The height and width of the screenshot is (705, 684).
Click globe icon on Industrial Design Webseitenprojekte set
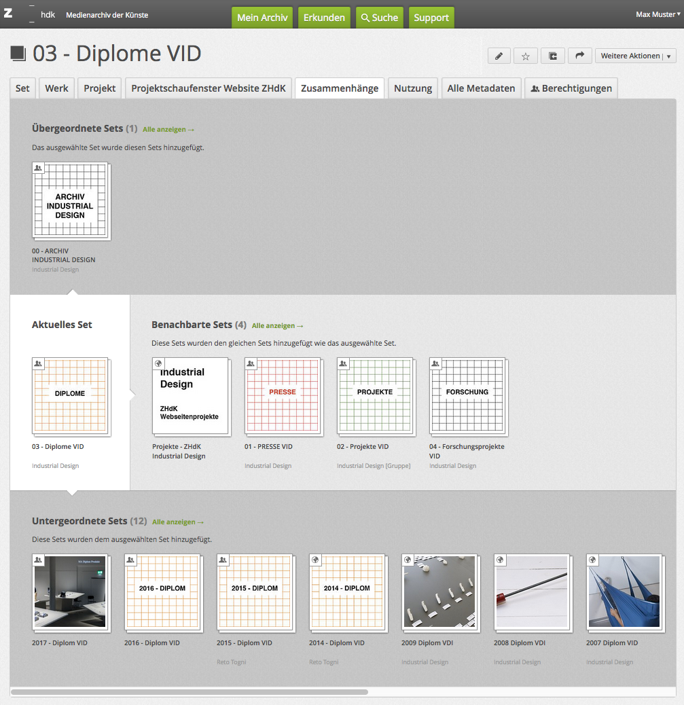pyautogui.click(x=158, y=364)
